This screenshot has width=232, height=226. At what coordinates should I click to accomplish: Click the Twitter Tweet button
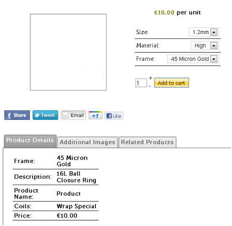pos(45,115)
